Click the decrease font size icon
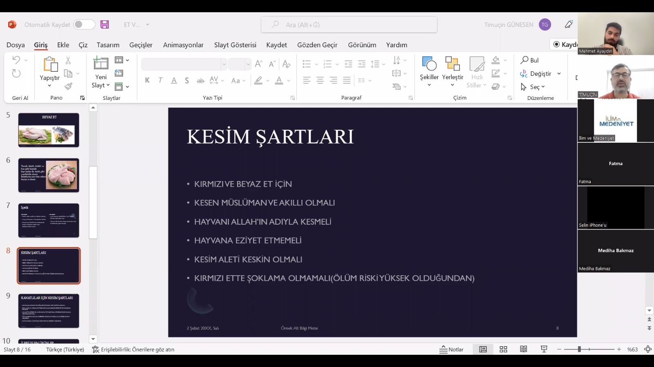 coord(272,64)
